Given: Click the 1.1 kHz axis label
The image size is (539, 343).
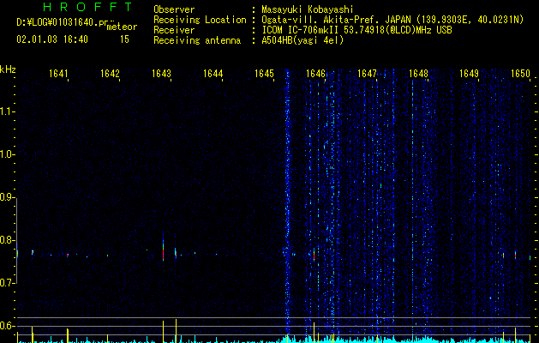Looking at the screenshot, I should (x=7, y=111).
